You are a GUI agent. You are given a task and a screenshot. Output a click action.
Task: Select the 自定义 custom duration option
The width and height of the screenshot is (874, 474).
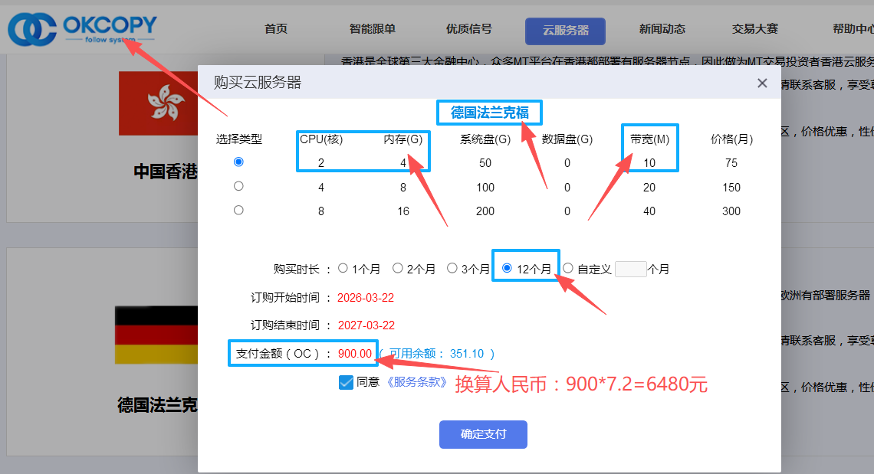click(x=568, y=269)
